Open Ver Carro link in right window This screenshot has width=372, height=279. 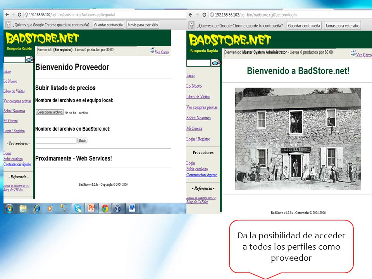point(364,55)
